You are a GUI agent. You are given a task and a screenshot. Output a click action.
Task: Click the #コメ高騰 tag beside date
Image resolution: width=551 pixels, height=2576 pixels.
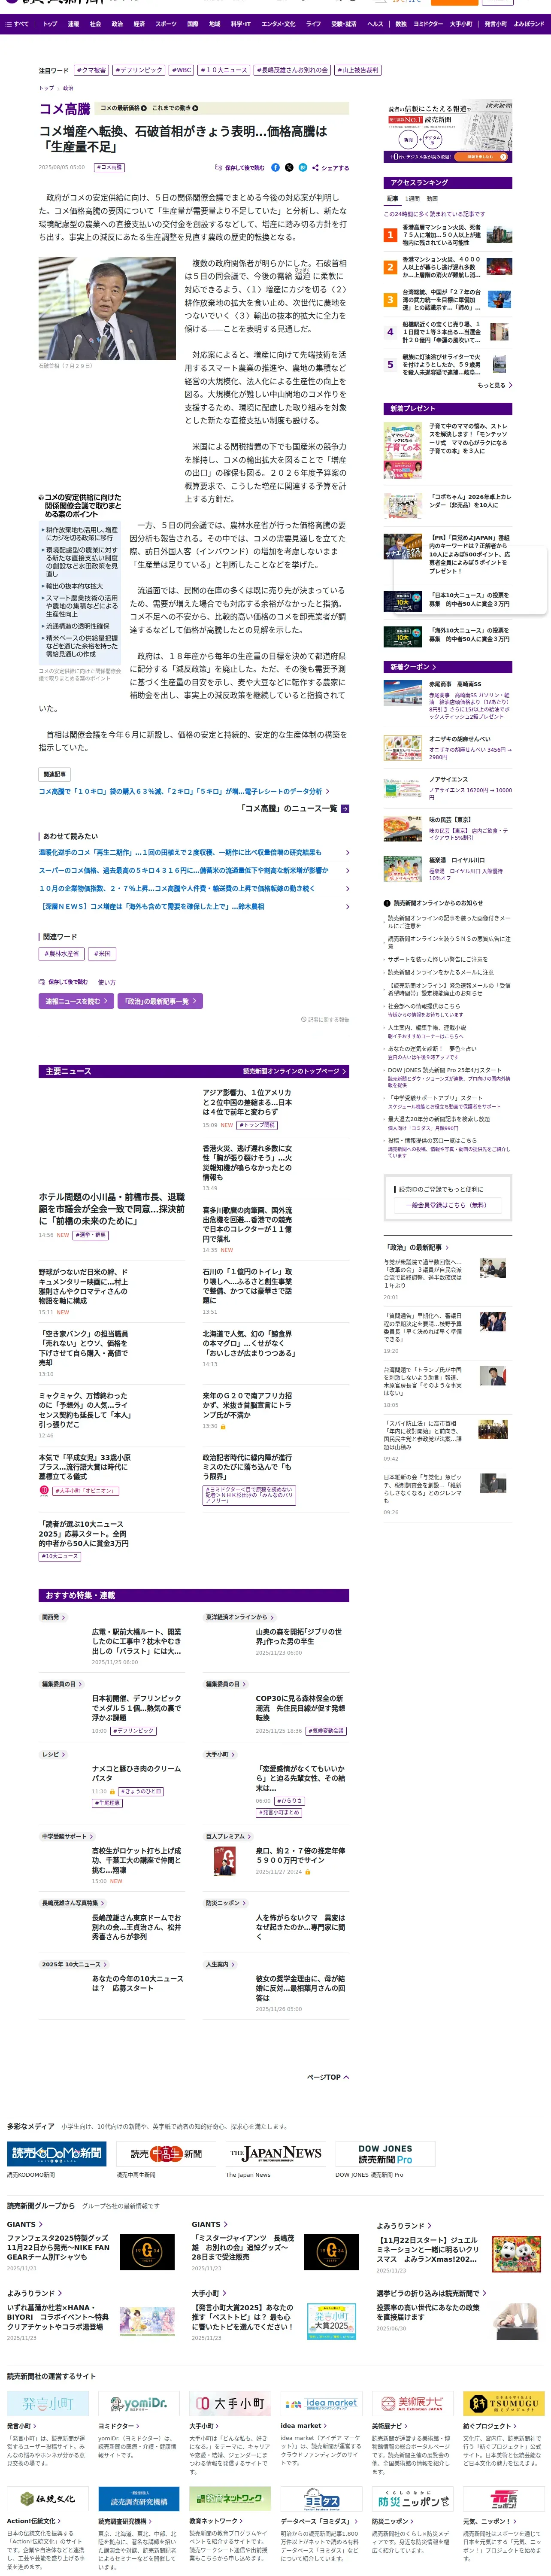[109, 168]
